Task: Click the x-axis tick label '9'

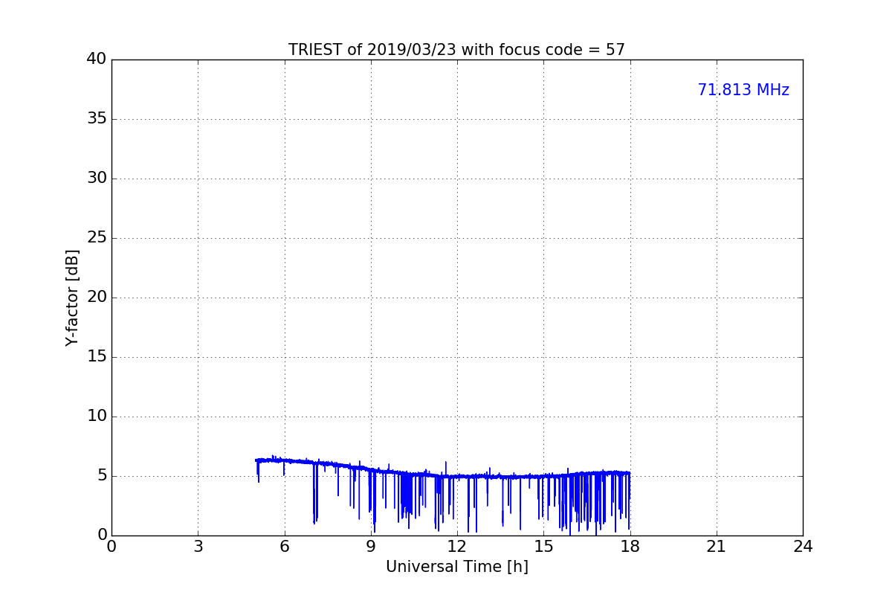Action: pyautogui.click(x=371, y=547)
